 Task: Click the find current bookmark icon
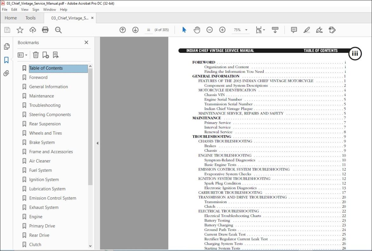(x=56, y=55)
